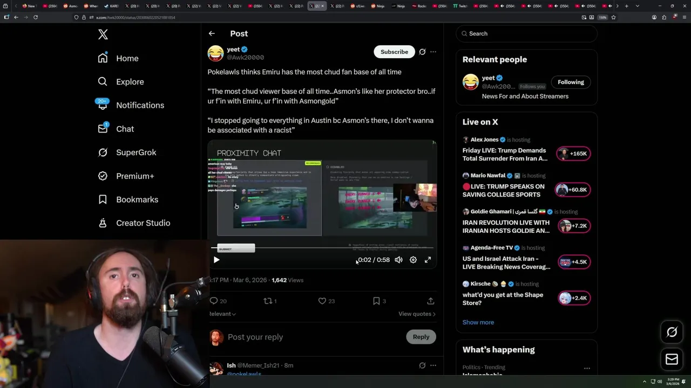691x388 pixels.
Task: Share the post via share icon
Action: 430,301
